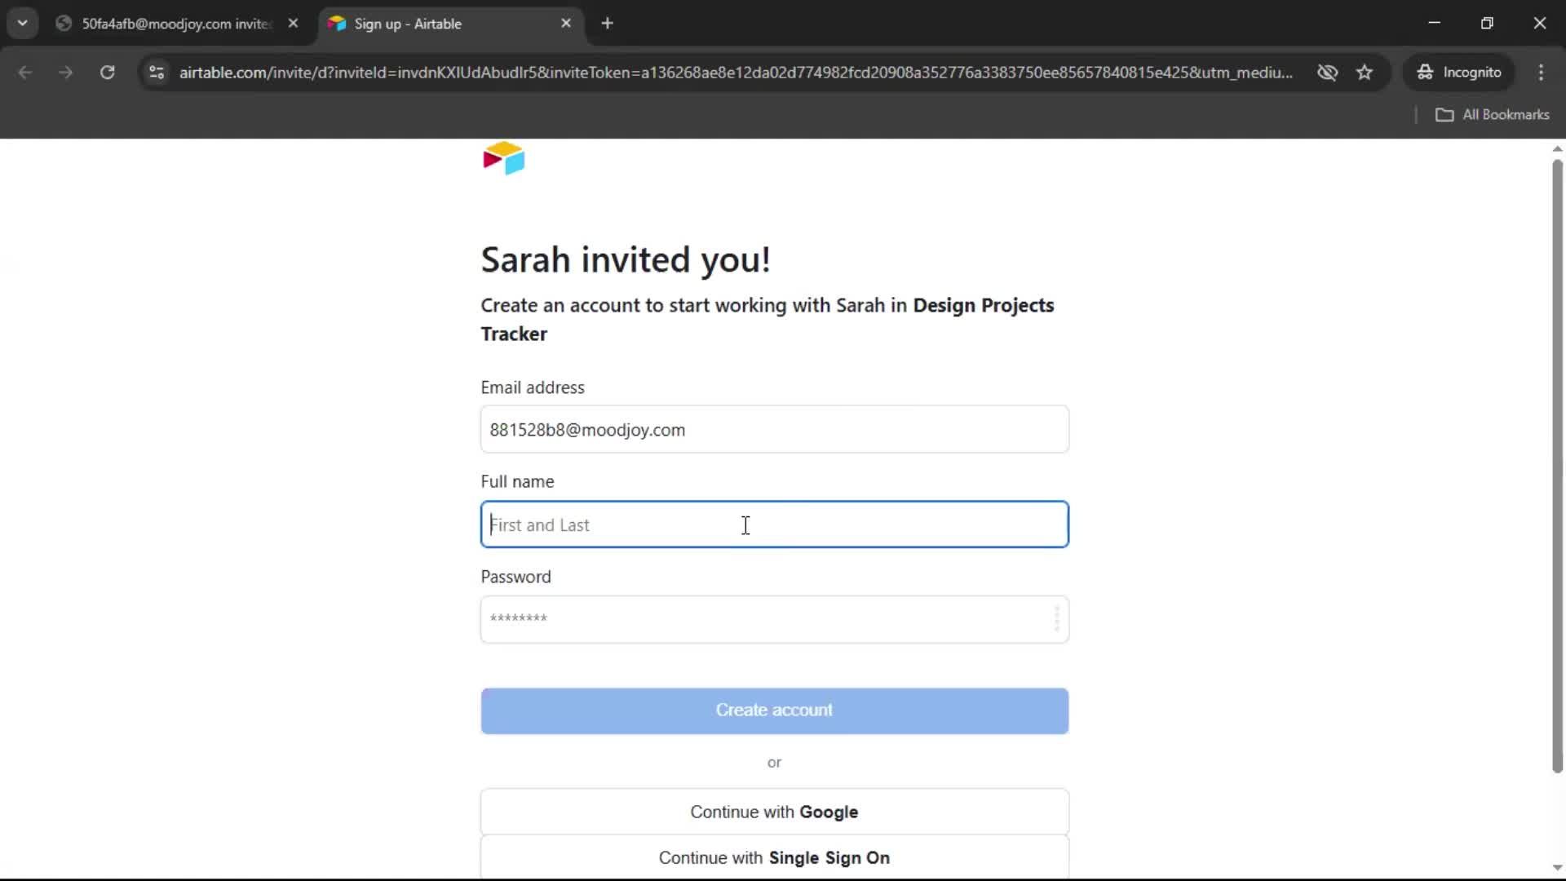Open Chrome three-dot menu
This screenshot has width=1566, height=881.
[x=1541, y=73]
